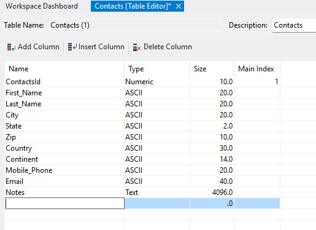Select the State name cell
This screenshot has width=316, height=230.
coord(64,126)
